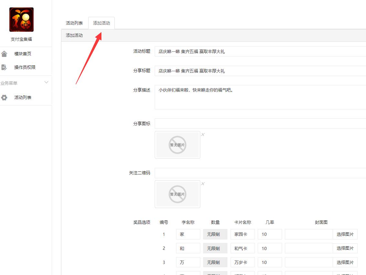Open 操作员权限 in sidebar

click(x=25, y=67)
